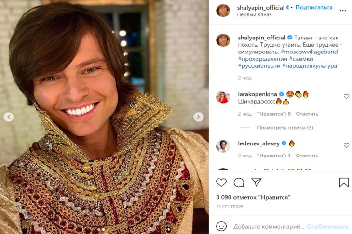Open comments via the speech bubble icon
Image resolution: width=352 pixels, height=234 pixels.
click(x=239, y=182)
